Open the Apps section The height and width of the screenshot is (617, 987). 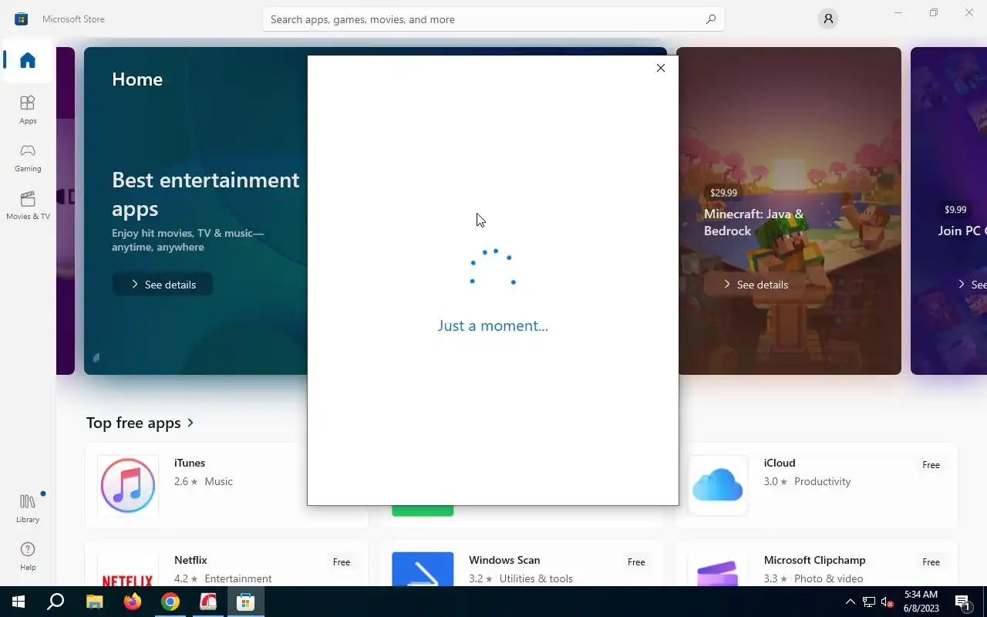coord(28,110)
